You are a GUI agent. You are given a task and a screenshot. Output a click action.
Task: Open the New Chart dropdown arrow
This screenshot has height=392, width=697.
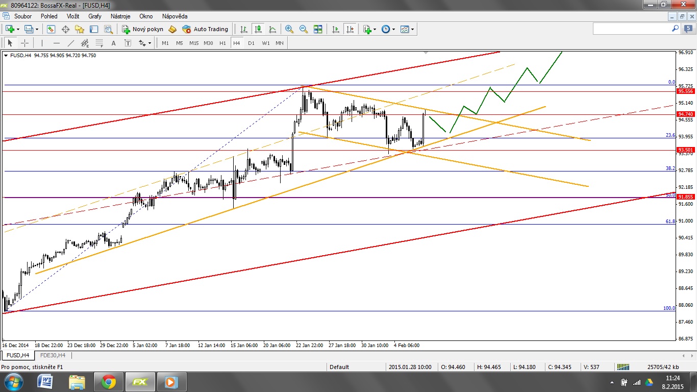click(17, 29)
